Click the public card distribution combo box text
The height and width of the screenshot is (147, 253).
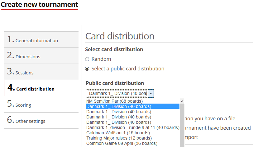117,93
